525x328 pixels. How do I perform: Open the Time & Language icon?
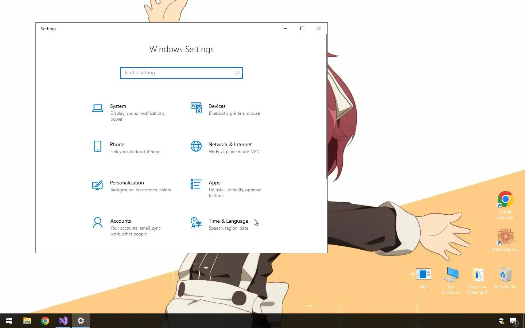point(196,223)
